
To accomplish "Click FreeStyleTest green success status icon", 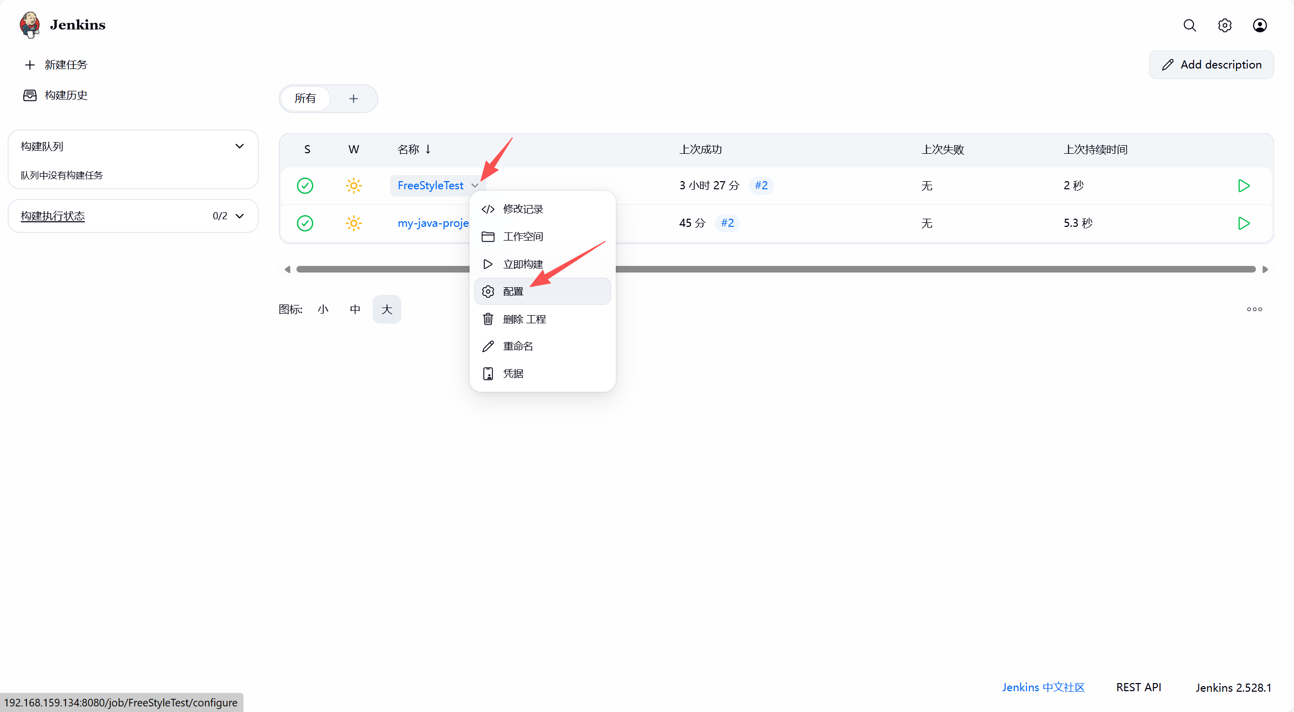I will tap(305, 186).
